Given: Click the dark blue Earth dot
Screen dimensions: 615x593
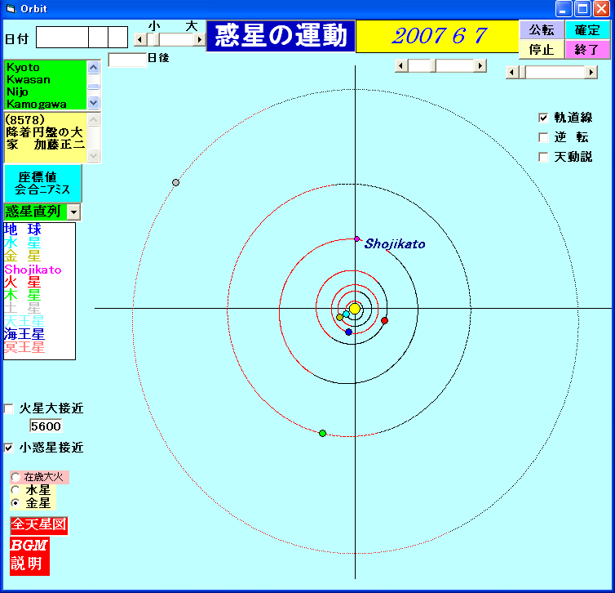Looking at the screenshot, I should 349,332.
